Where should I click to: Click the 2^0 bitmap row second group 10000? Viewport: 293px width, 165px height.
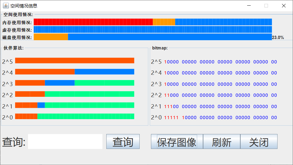[189, 118]
